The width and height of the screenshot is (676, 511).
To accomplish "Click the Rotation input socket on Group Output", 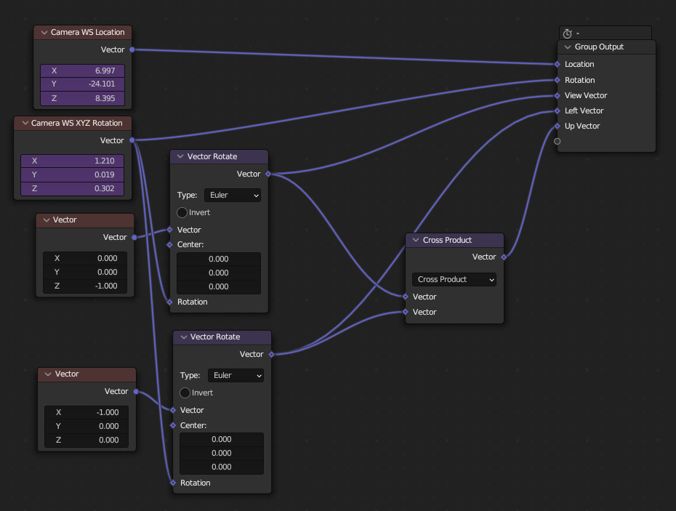I will (558, 80).
